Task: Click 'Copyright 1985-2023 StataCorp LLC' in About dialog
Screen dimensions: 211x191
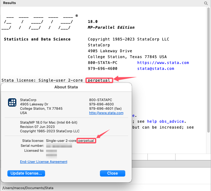Action: pyautogui.click(x=50, y=131)
